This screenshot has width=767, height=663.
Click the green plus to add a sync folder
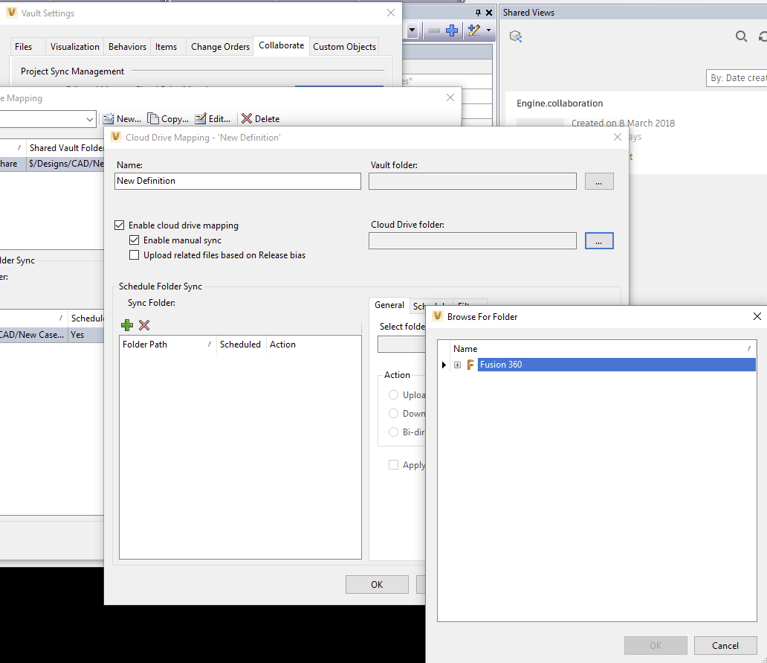[126, 325]
